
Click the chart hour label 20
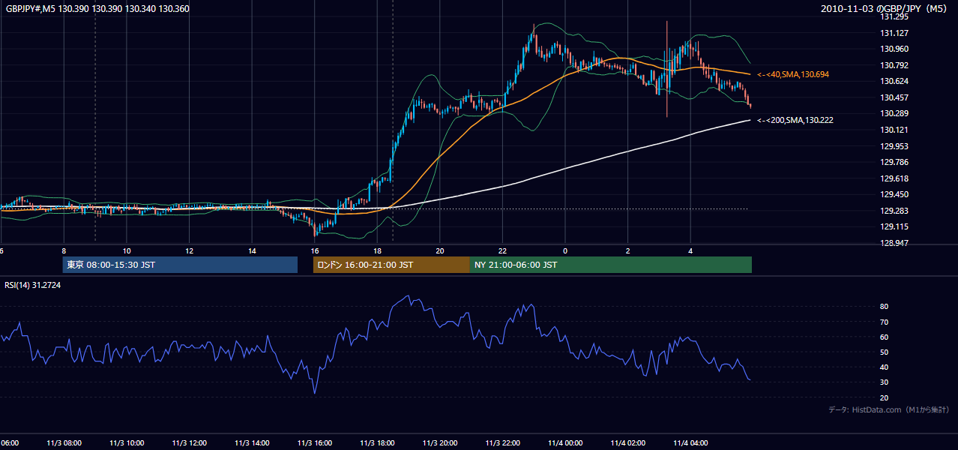pyautogui.click(x=440, y=250)
